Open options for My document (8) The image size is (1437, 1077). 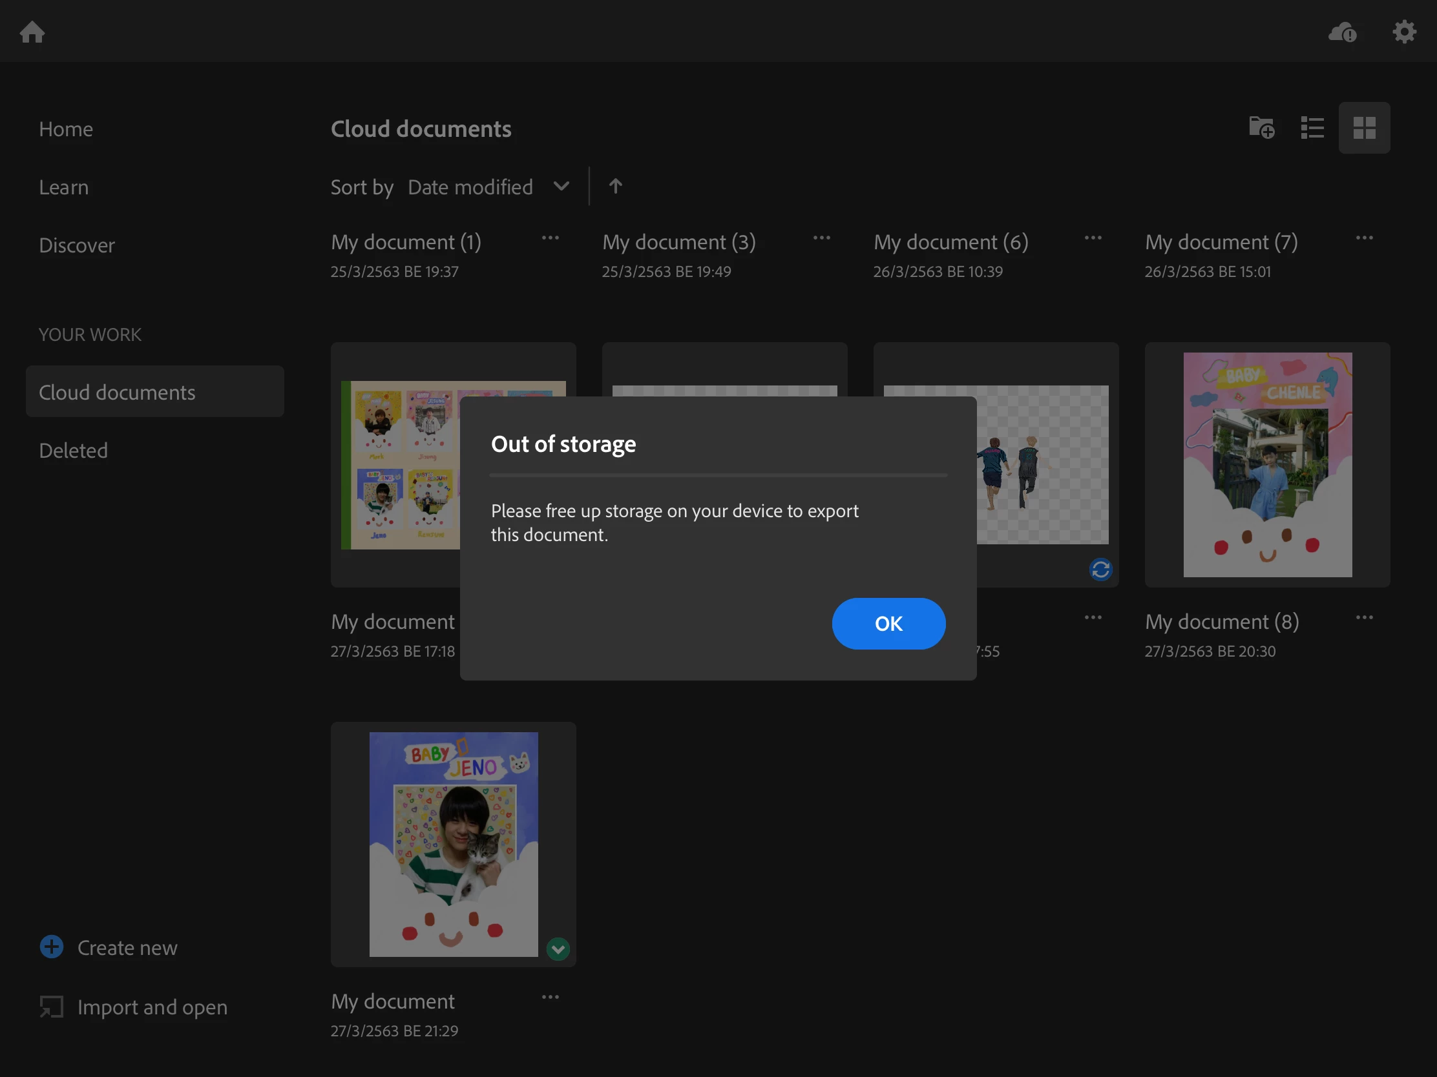[1364, 618]
